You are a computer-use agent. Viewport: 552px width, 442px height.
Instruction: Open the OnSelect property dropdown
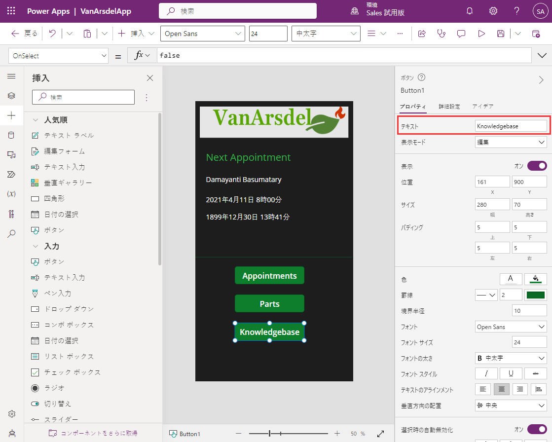point(58,56)
